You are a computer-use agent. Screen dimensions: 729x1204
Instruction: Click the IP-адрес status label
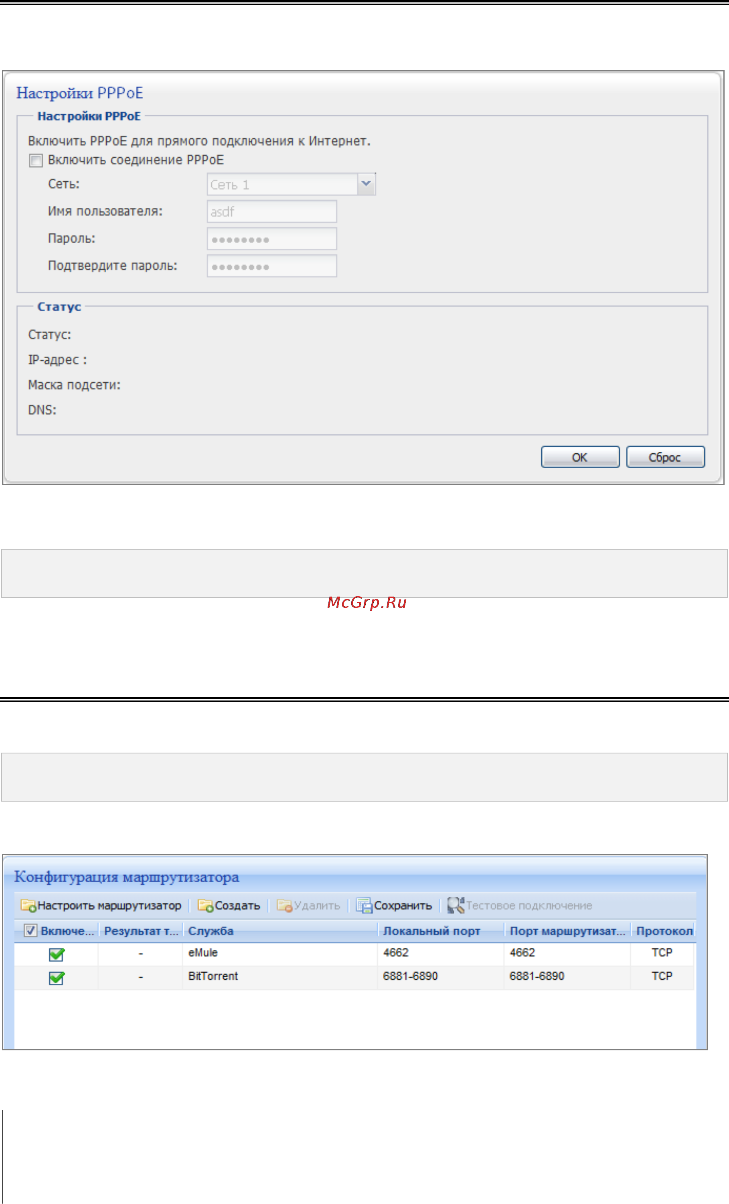pyautogui.click(x=58, y=360)
